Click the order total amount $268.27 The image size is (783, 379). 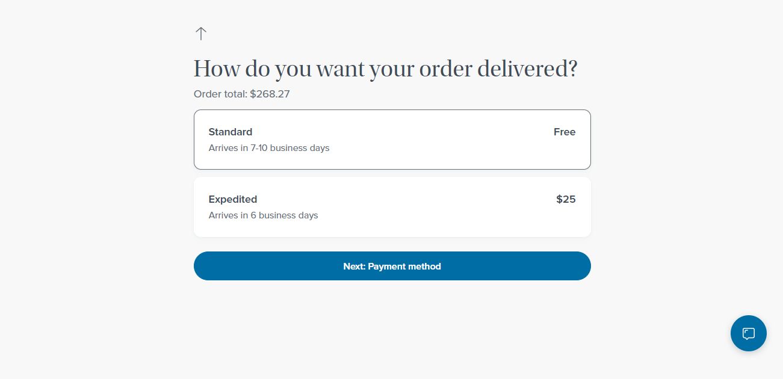click(270, 94)
